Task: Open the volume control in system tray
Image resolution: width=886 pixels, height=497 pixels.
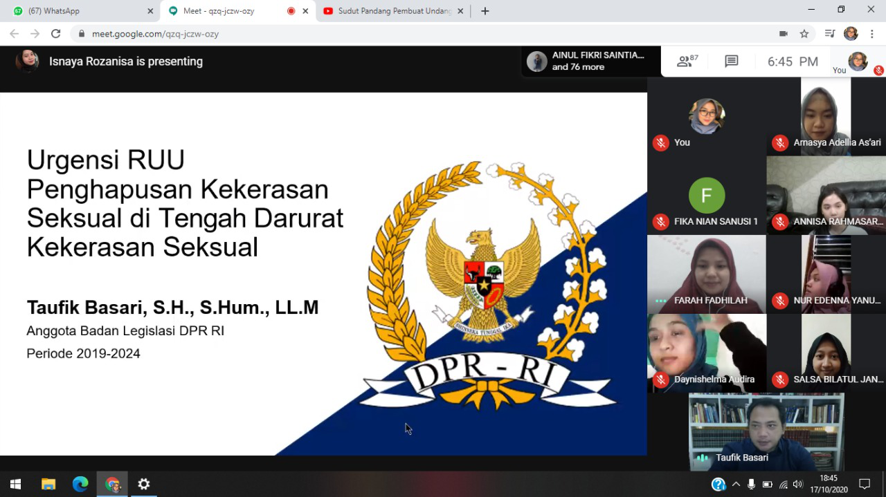Action: (798, 484)
